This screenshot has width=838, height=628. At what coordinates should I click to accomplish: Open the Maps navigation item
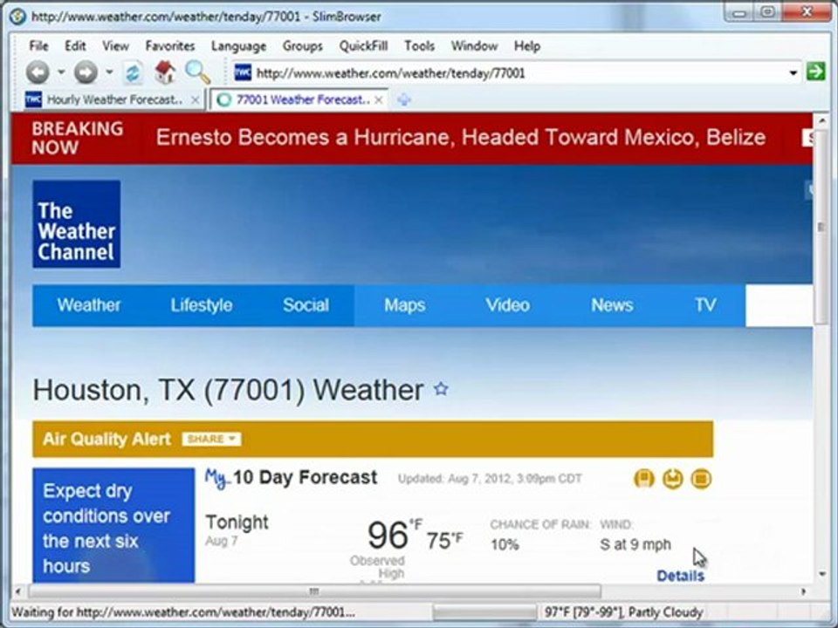[404, 305]
